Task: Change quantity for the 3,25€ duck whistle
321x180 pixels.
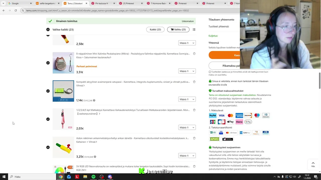Action: (187, 155)
